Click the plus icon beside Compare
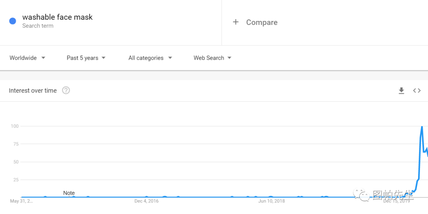The width and height of the screenshot is (428, 214). pyautogui.click(x=235, y=22)
